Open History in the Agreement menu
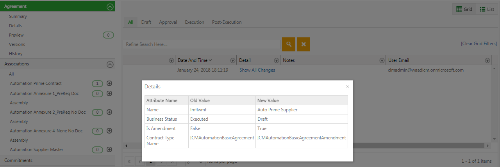Image resolution: width=500 pixels, height=167 pixels. point(16,54)
